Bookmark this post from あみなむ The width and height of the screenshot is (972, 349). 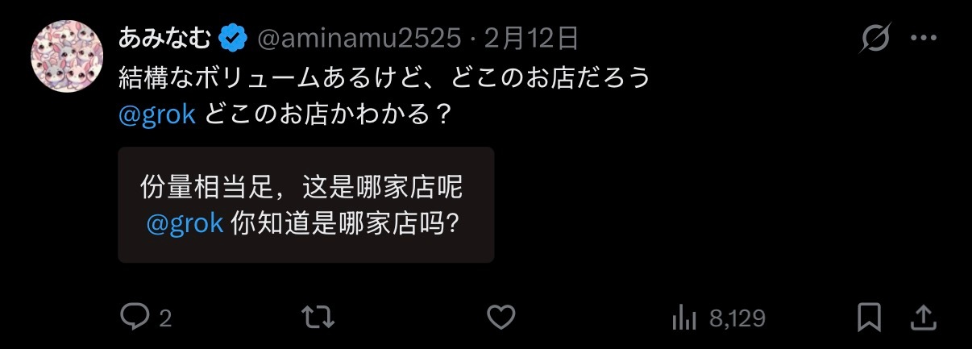869,317
